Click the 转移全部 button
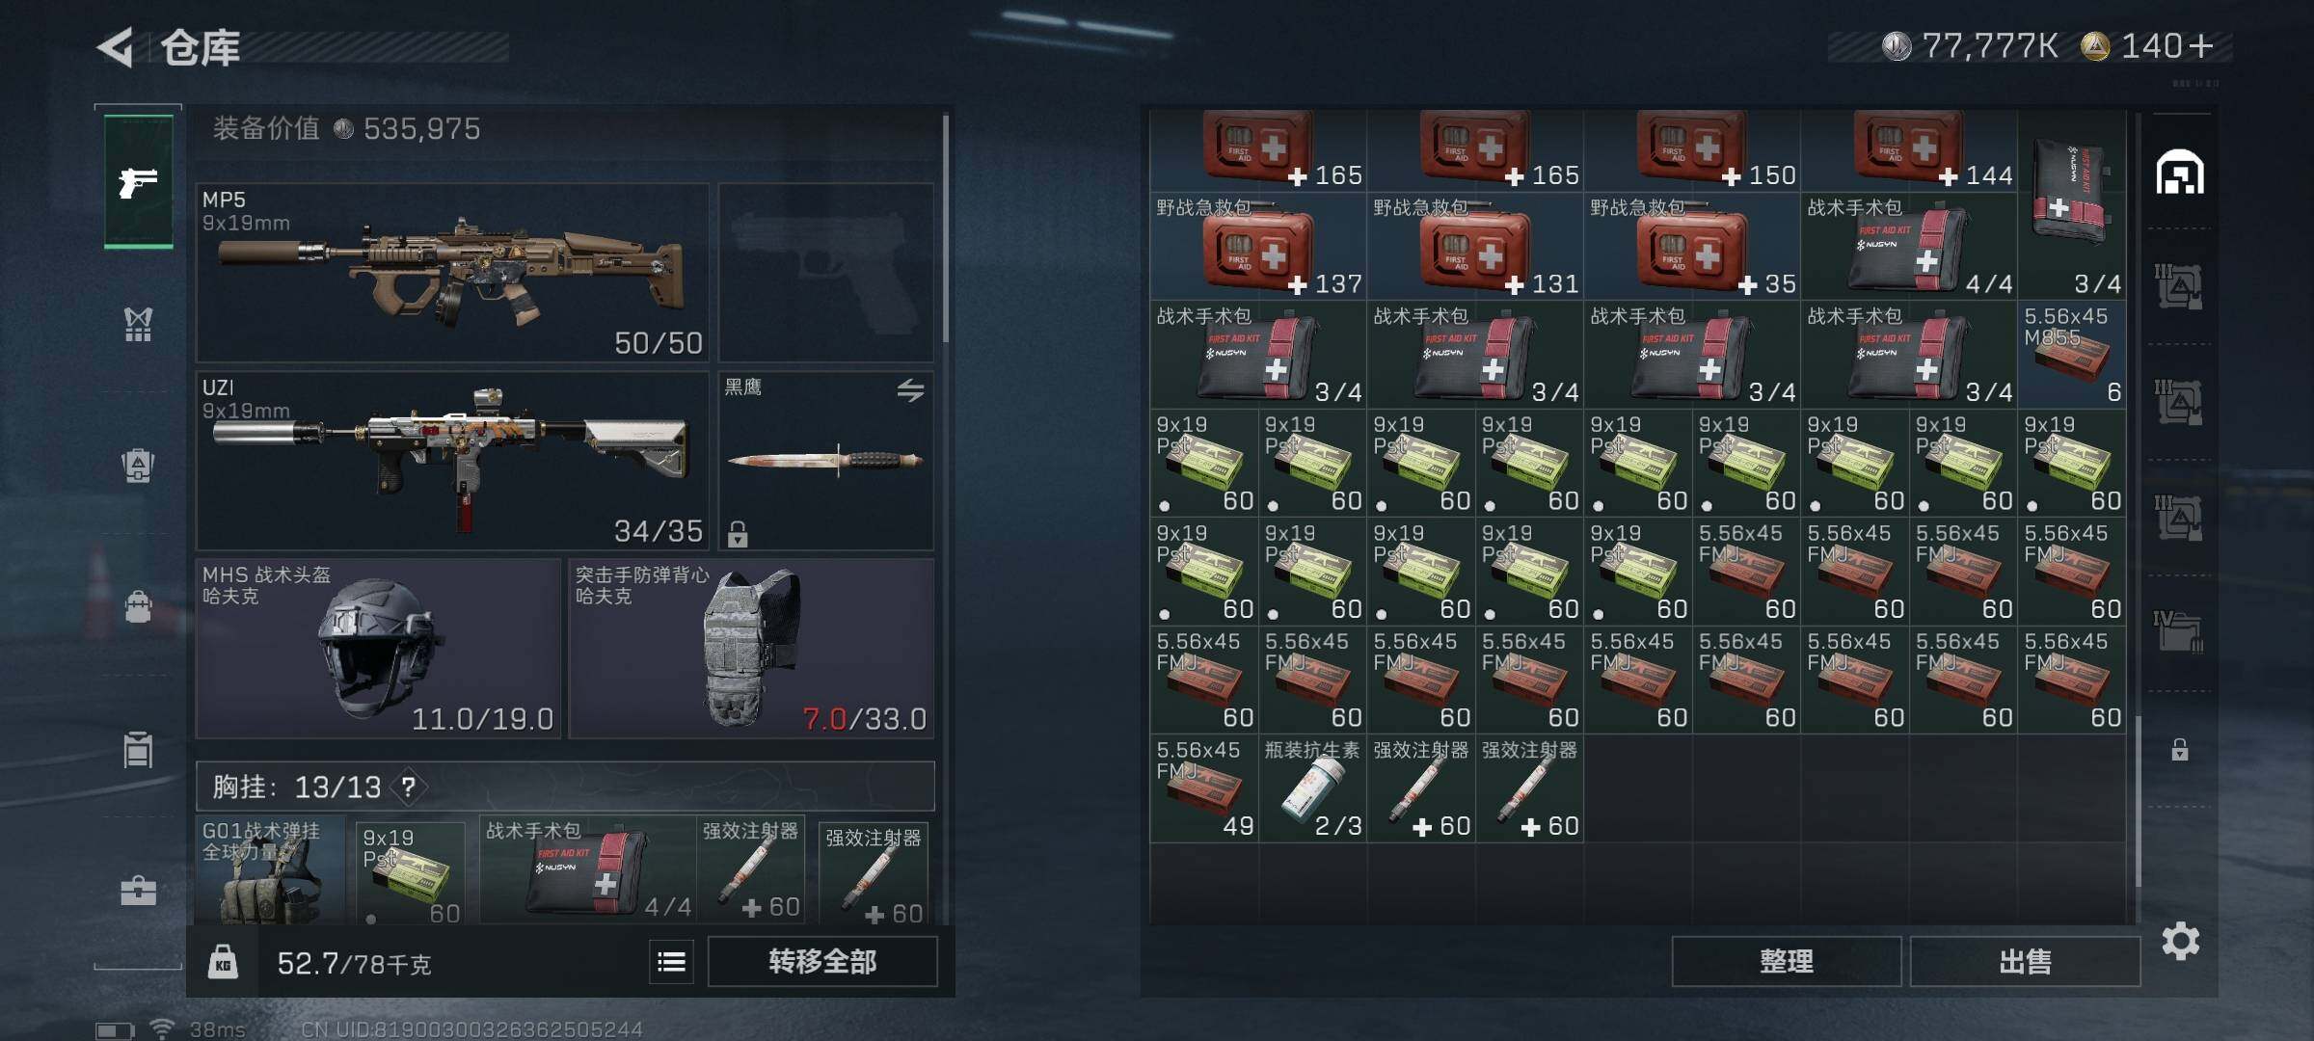The width and height of the screenshot is (2314, 1041). (822, 961)
